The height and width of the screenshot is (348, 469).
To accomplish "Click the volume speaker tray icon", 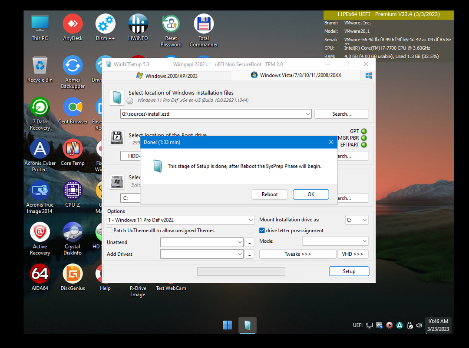I will [x=419, y=325].
